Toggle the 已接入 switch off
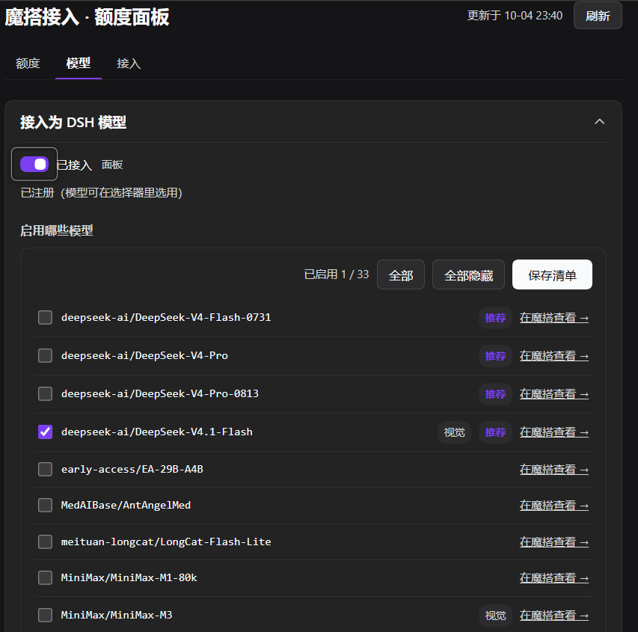Image resolution: width=638 pixels, height=632 pixels. click(34, 165)
